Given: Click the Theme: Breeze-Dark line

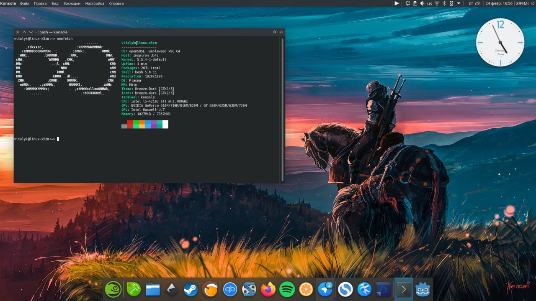Looking at the screenshot, I should [148, 89].
